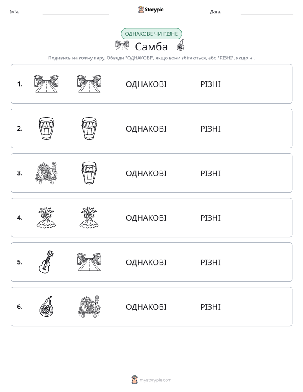The width and height of the screenshot is (303, 392).
Task: Select РІЗНІ for row 6
Action: click(x=210, y=307)
